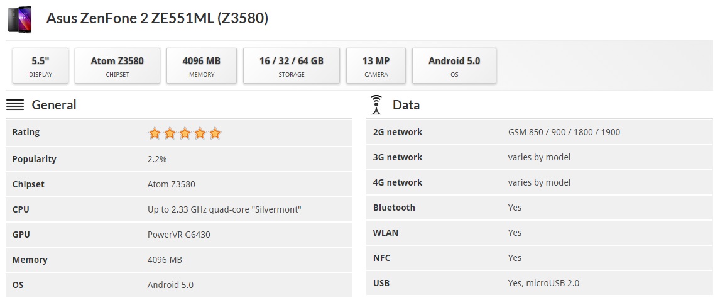Click the first rating star
The width and height of the screenshot is (720, 300).
point(155,133)
